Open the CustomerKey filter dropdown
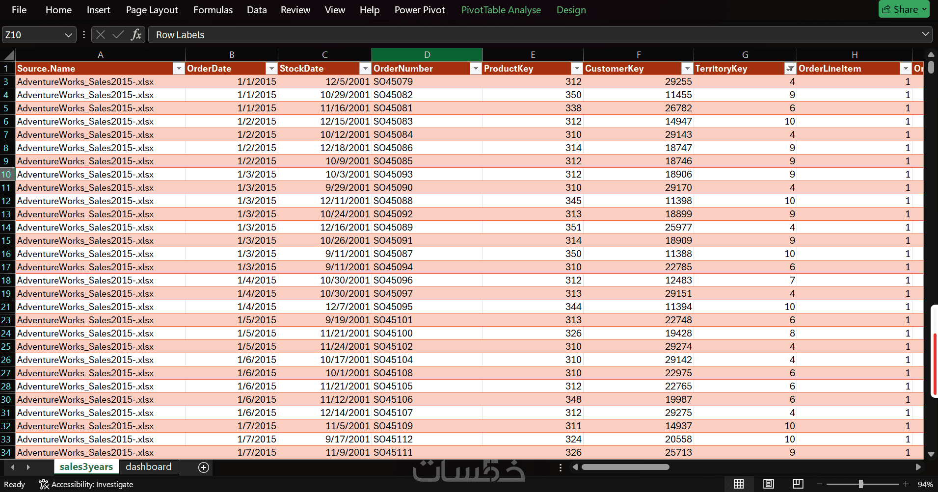This screenshot has height=492, width=938. [x=687, y=69]
